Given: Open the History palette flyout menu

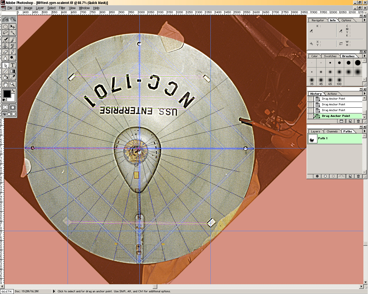Looking at the screenshot, I should click(365, 94).
